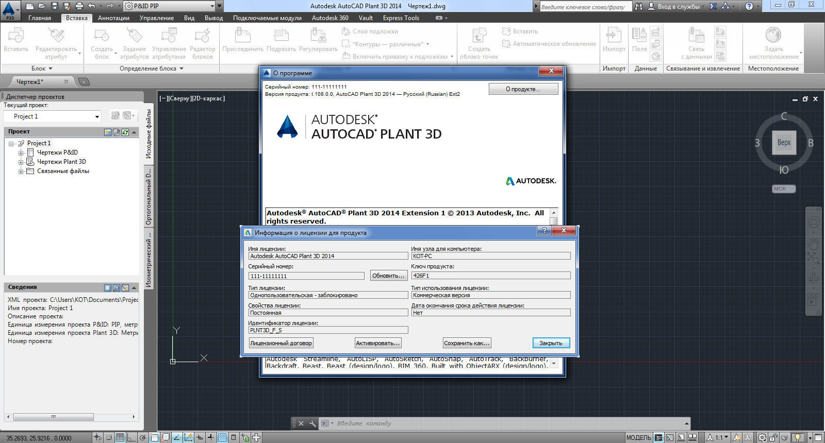Open the AutoCAD application menu logo
Viewport: 825px width, 443px height.
9,10
